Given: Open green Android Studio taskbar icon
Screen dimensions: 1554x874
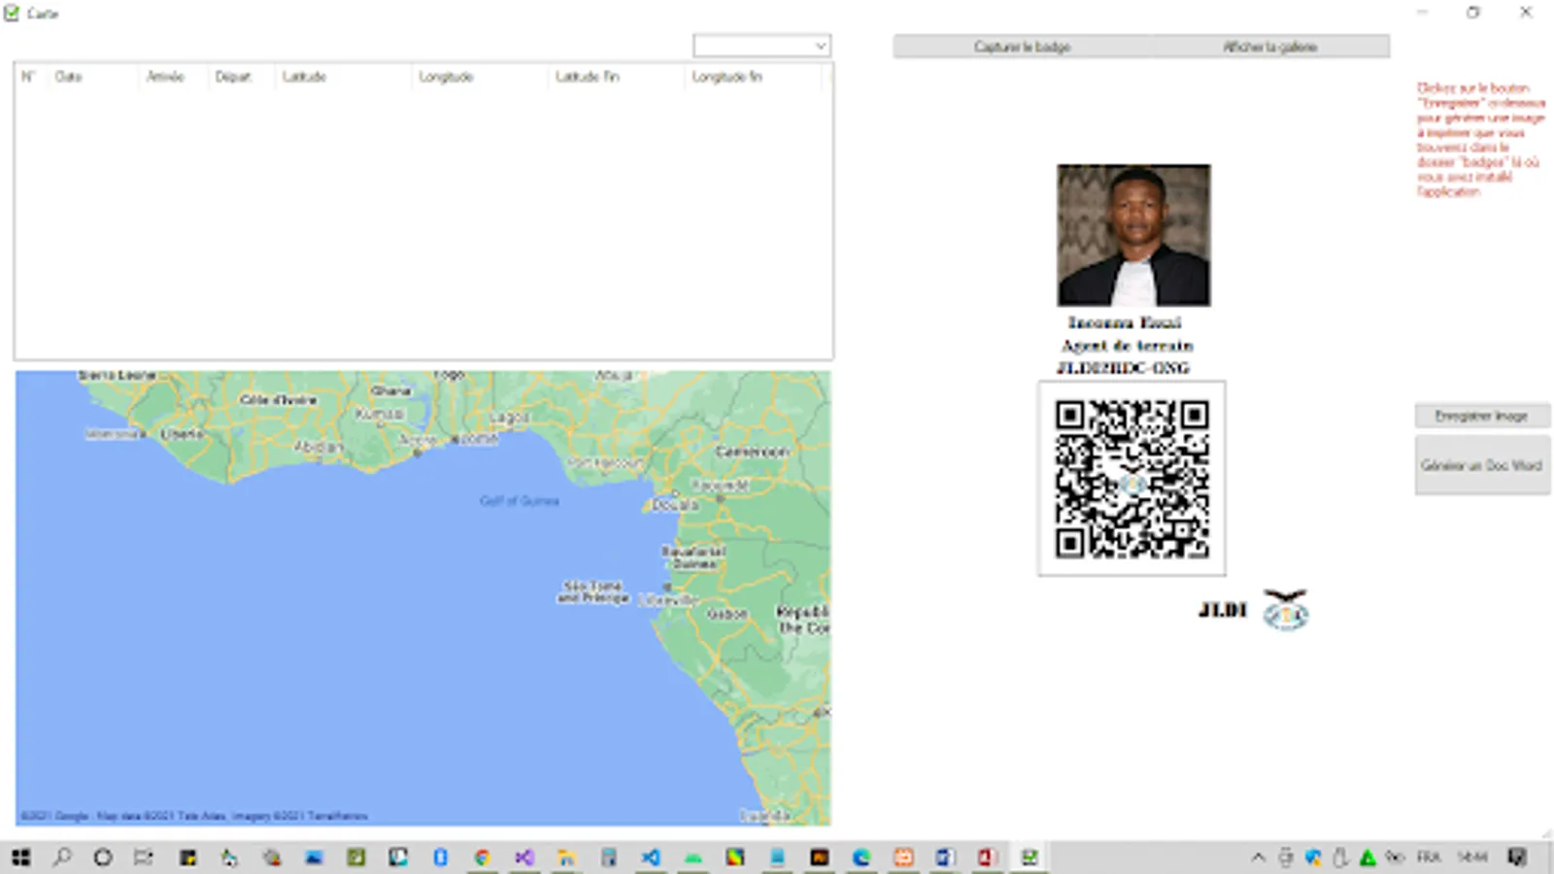Looking at the screenshot, I should coord(693,857).
